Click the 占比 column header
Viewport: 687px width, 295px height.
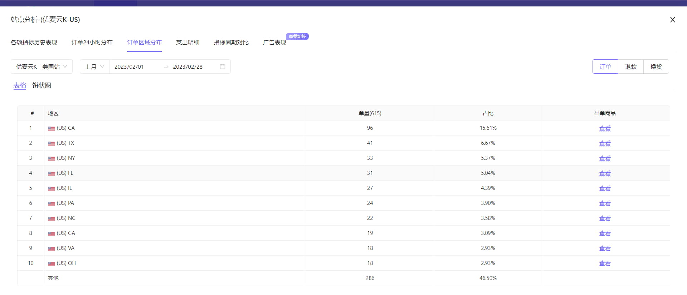click(x=488, y=113)
